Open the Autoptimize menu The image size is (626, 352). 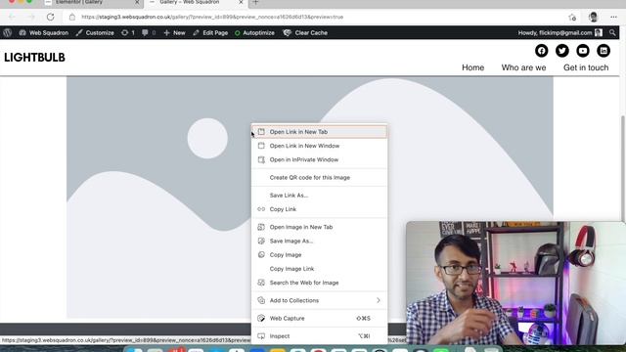tap(254, 32)
